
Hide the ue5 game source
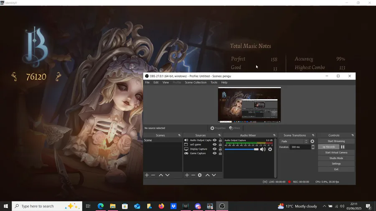click(215, 145)
